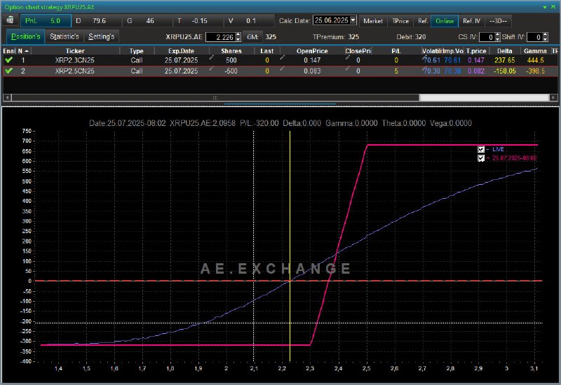Edit OpenPrice pencil for XRP2.3CN25 row
The height and width of the screenshot is (385, 561).
coord(283,57)
